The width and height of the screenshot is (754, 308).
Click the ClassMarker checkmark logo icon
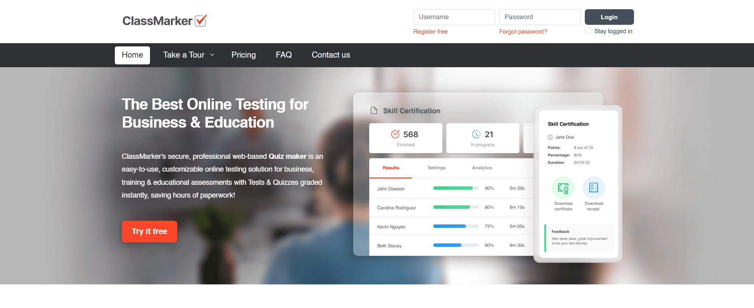201,20
